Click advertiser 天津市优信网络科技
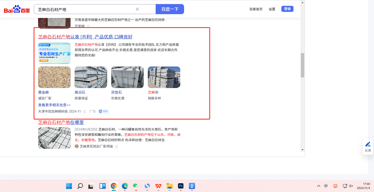This screenshot has height=192, width=374. click(53, 111)
